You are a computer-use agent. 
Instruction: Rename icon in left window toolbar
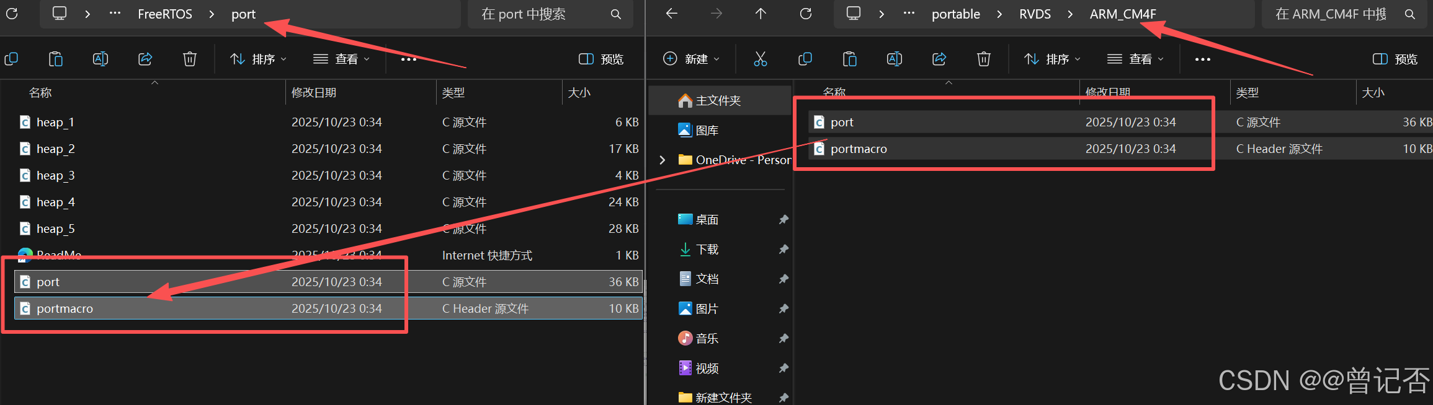pos(100,59)
